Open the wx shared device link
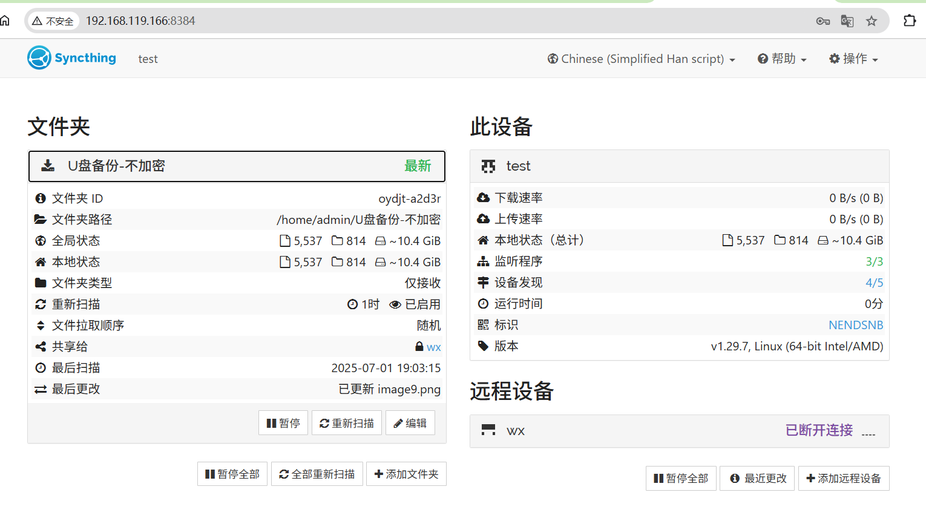This screenshot has width=926, height=521. pos(433,347)
